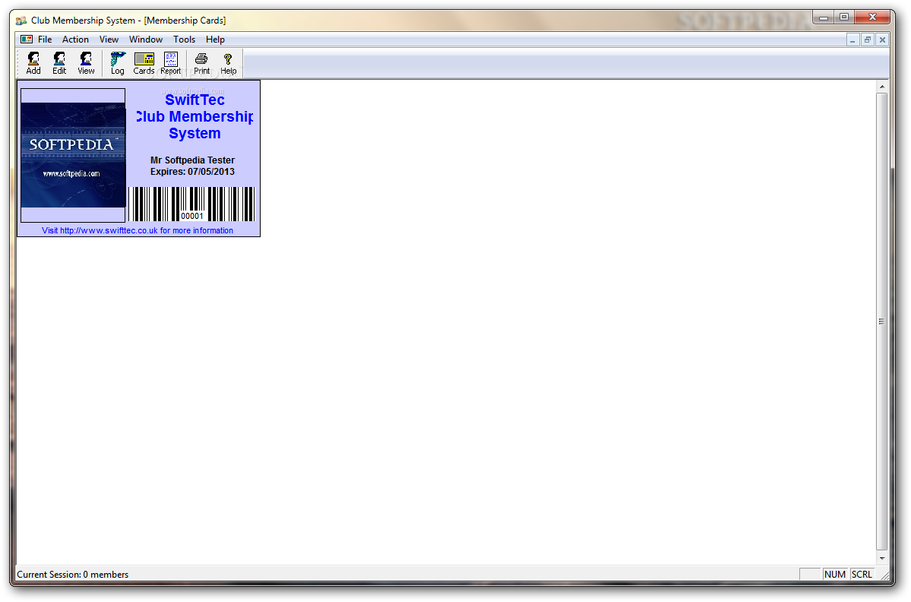Click the 'Mr Softpedia Tester' name text
The image size is (911, 602).
click(192, 160)
